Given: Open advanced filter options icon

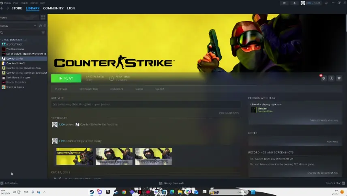Looking at the screenshot, I should click(43, 33).
